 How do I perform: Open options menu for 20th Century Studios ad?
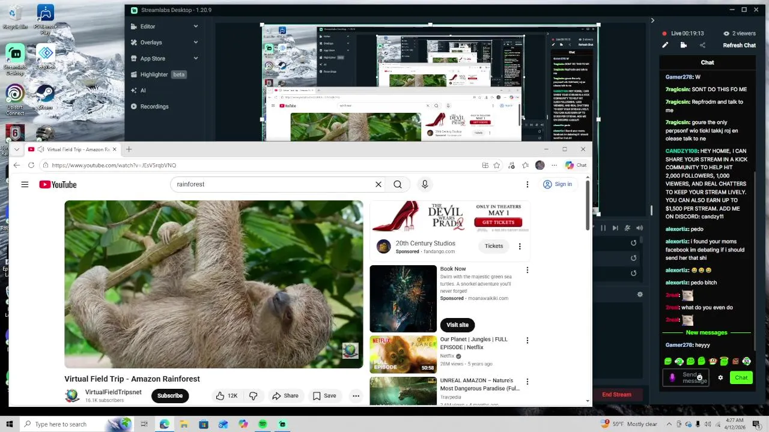point(520,246)
